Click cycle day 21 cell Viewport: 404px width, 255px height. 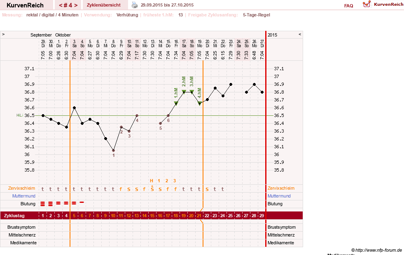click(x=199, y=216)
